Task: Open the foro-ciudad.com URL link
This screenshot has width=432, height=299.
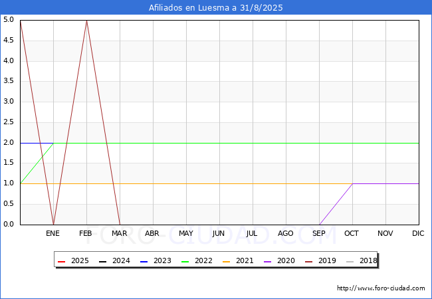Action: coord(381,288)
